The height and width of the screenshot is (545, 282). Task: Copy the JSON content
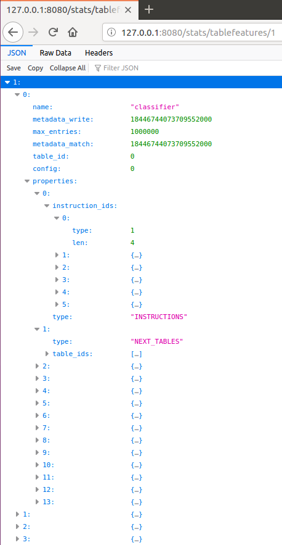pyautogui.click(x=35, y=68)
